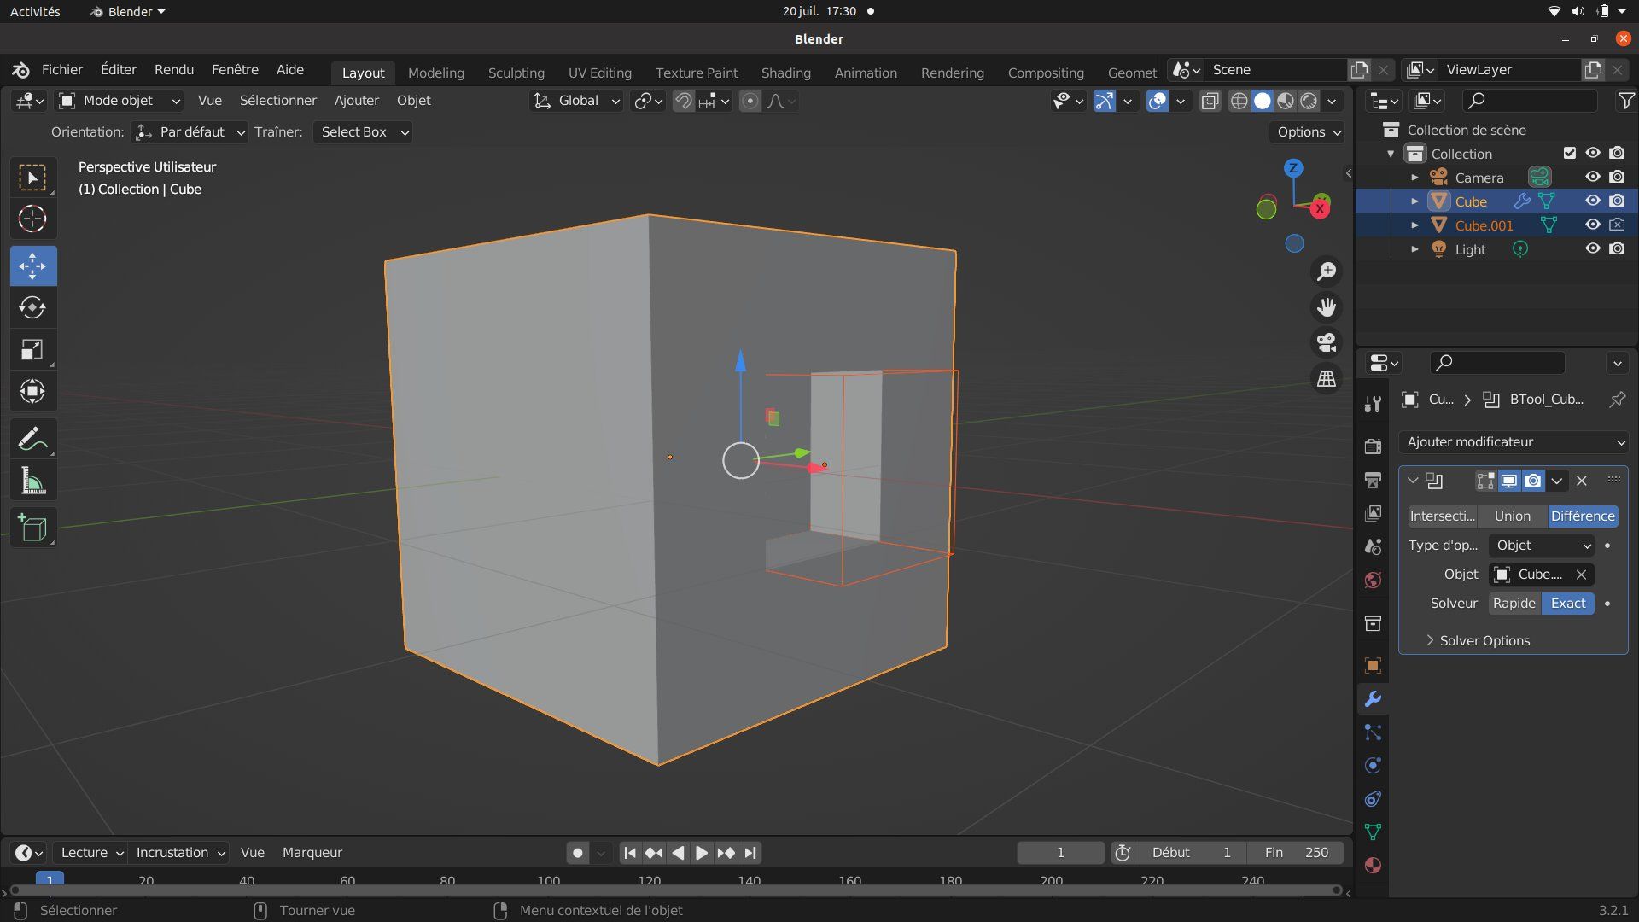This screenshot has height=922, width=1639.
Task: Open the Object Constraints properties tab
Action: coord(1373,799)
